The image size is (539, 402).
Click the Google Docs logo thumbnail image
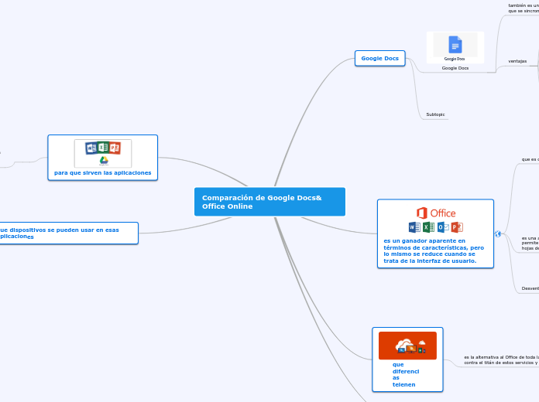(x=455, y=47)
